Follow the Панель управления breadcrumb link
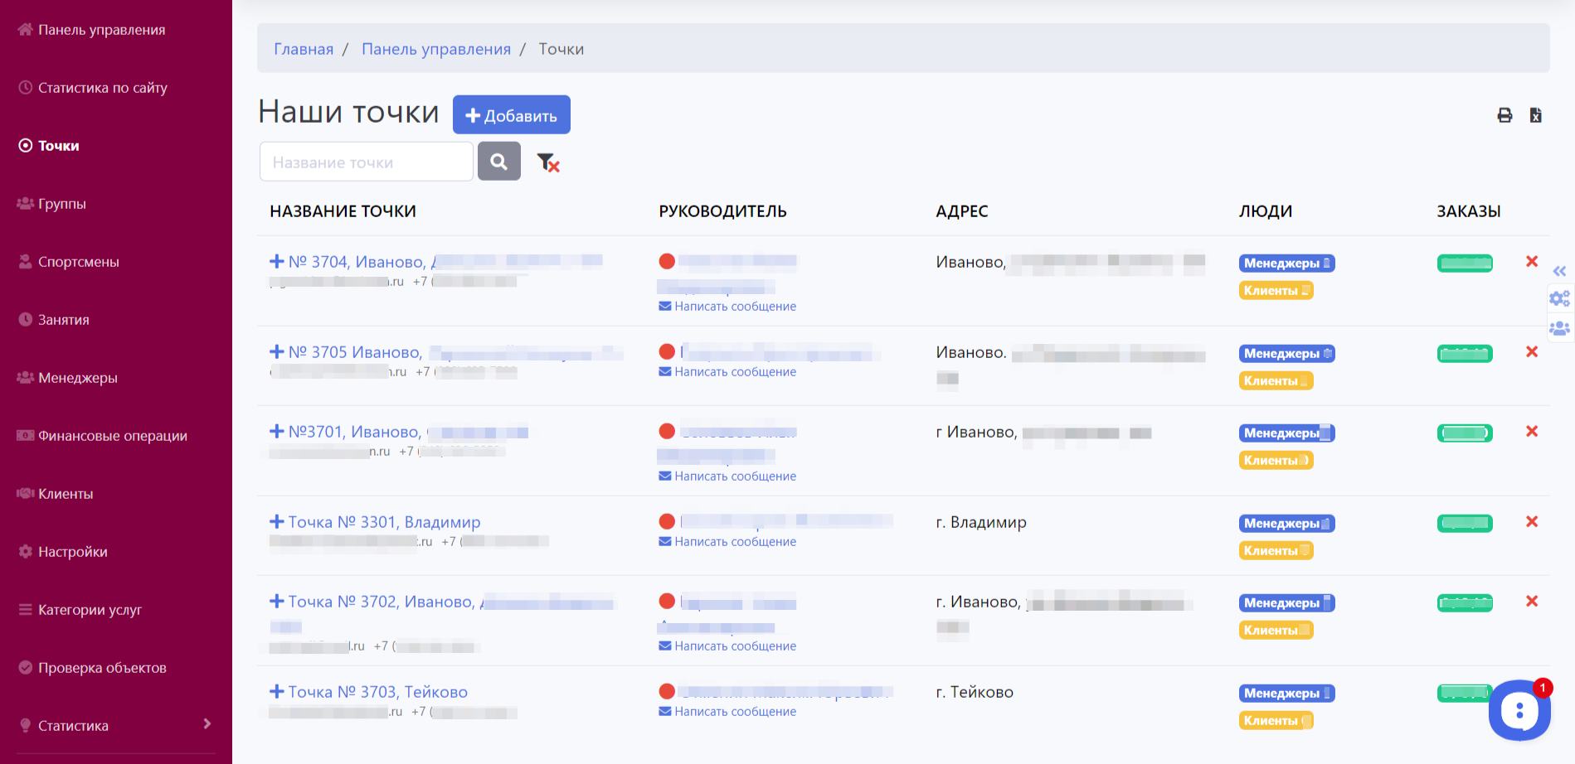The height and width of the screenshot is (764, 1575). [435, 49]
